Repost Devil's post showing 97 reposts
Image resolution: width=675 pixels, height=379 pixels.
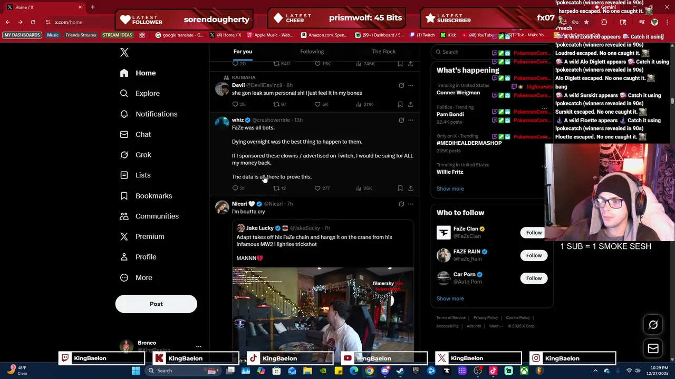coord(279,104)
